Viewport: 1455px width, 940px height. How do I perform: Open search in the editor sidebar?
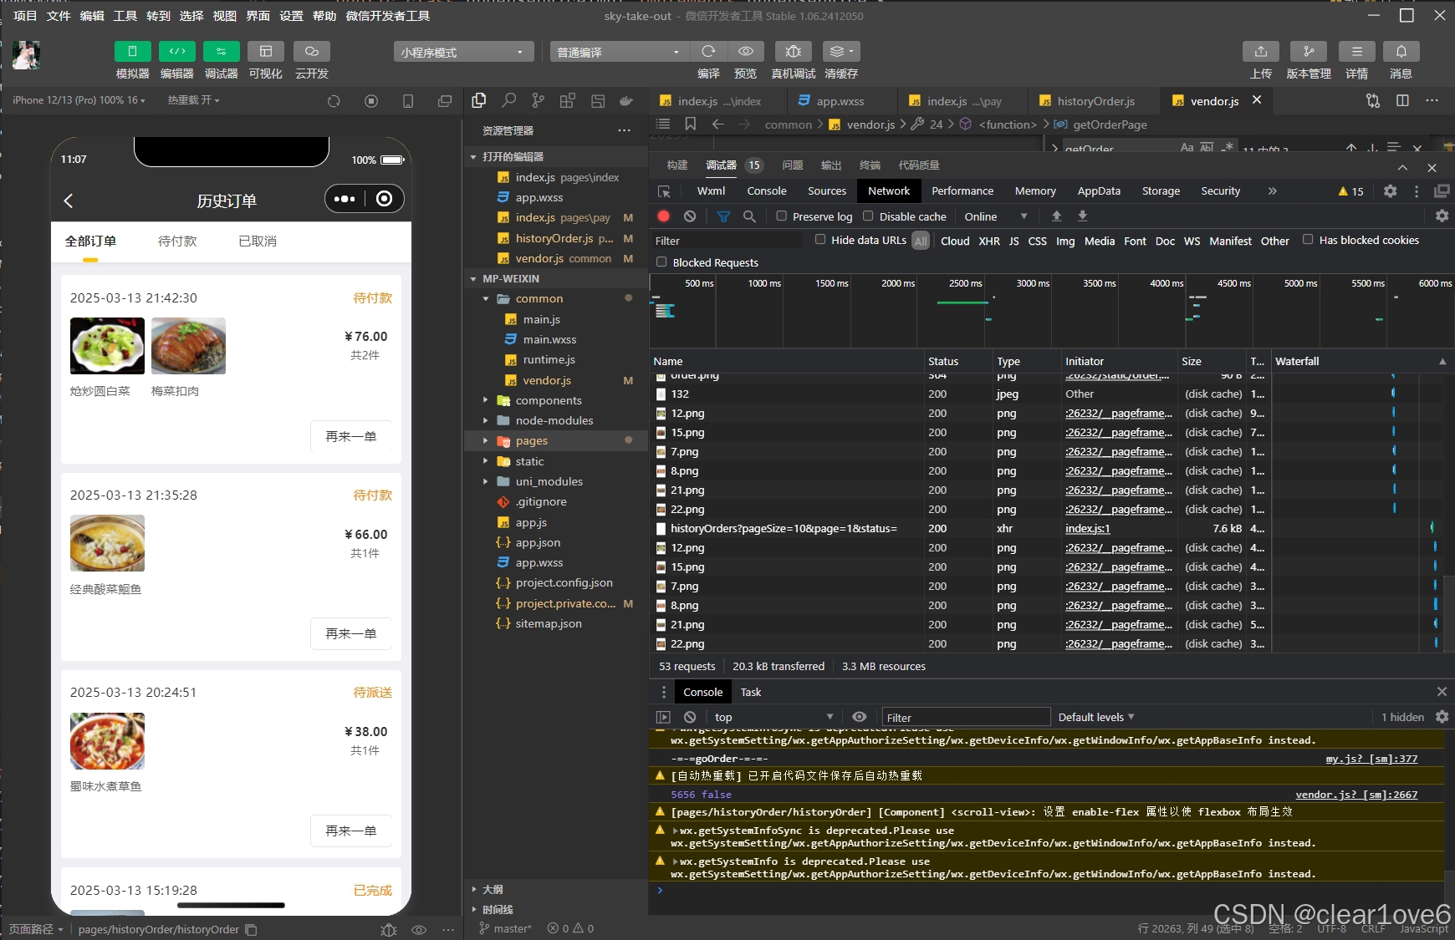pos(508,101)
